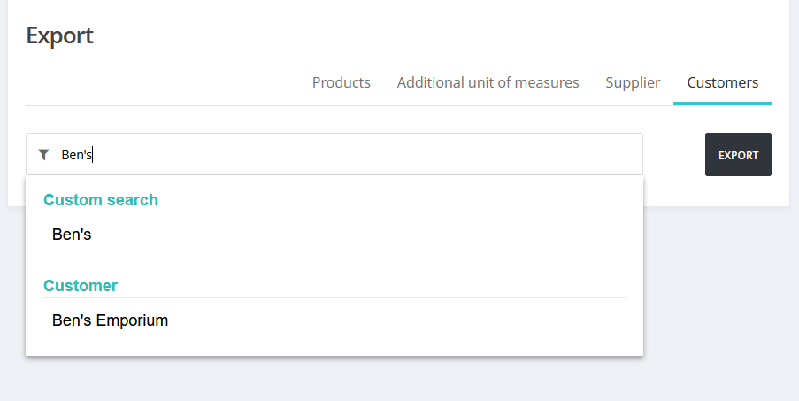
Task: Click the divider line under Custom search
Action: click(x=334, y=212)
